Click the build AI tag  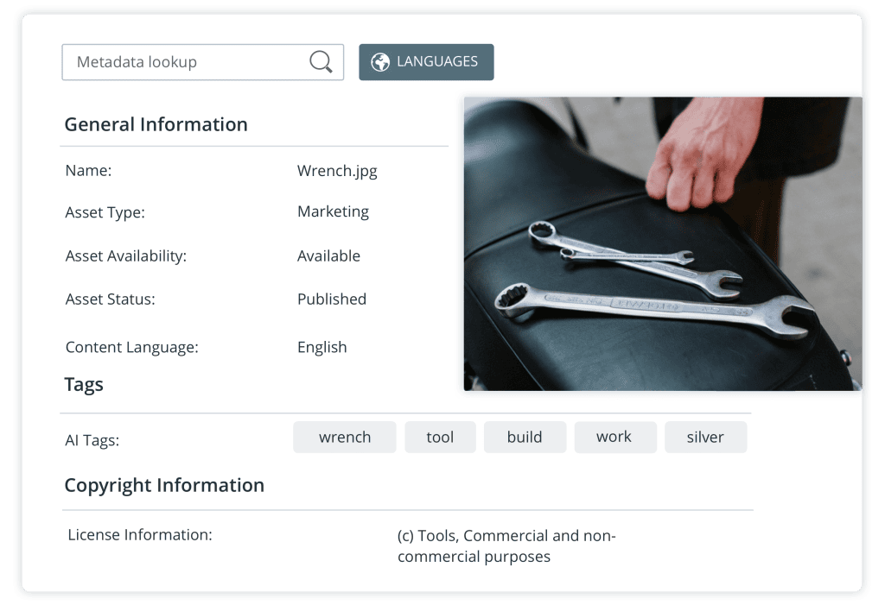pyautogui.click(x=525, y=437)
